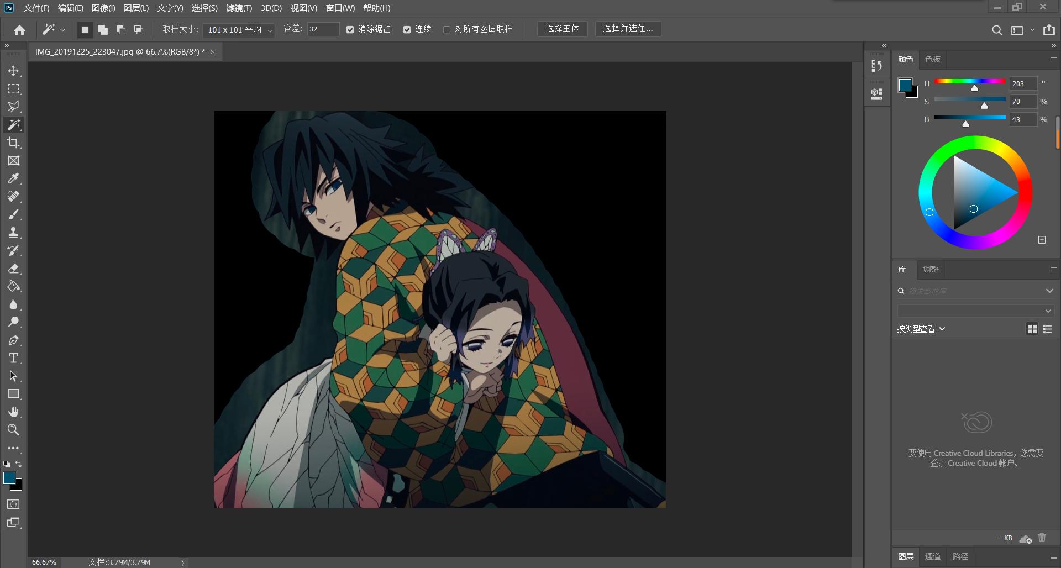Select the Magic Wand tool
Screen dimensions: 1061x568
click(13, 125)
